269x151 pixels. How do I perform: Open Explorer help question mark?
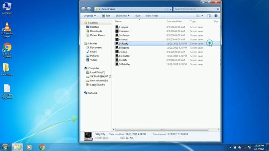coord(216,16)
